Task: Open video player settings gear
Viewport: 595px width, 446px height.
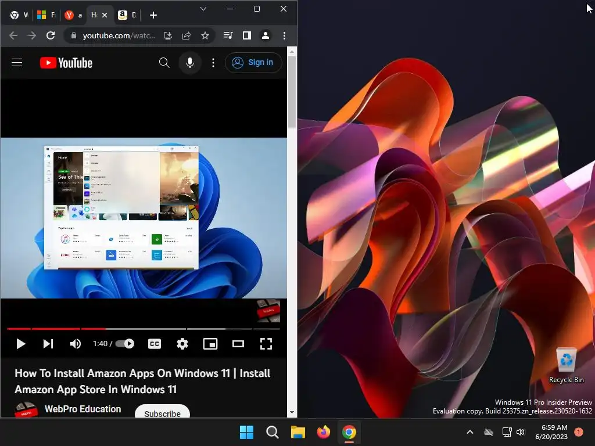Action: pyautogui.click(x=182, y=344)
